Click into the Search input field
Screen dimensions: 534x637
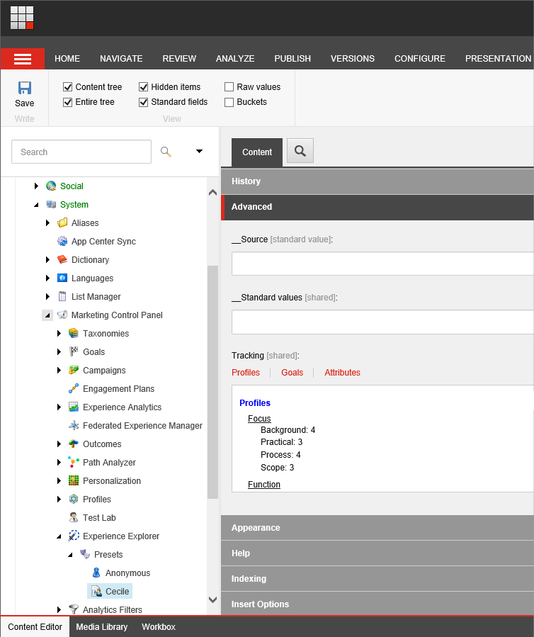coord(81,152)
